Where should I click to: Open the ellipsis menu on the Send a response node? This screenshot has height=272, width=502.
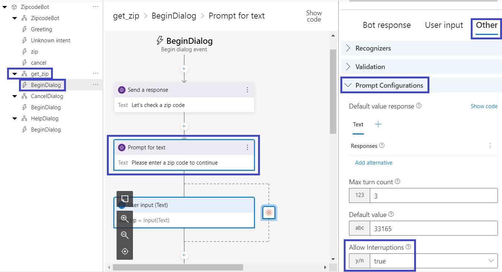coord(247,90)
